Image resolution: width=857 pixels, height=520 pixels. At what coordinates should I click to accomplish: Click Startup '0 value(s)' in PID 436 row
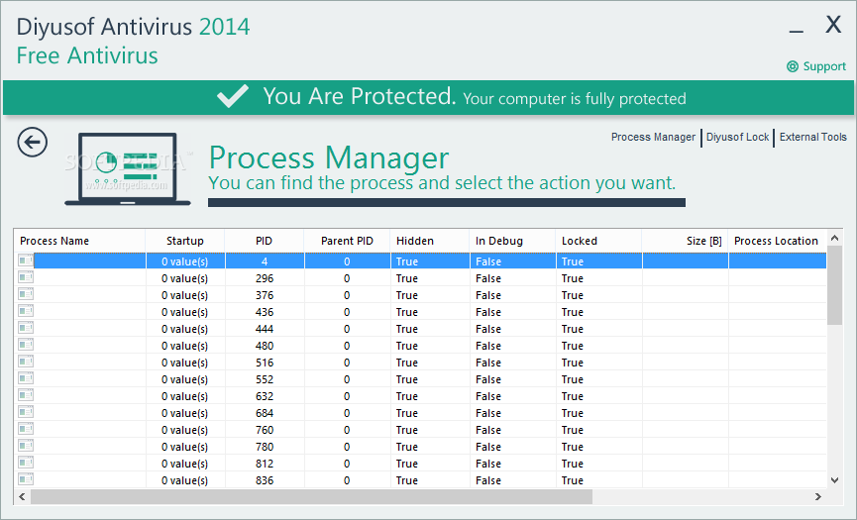[184, 312]
